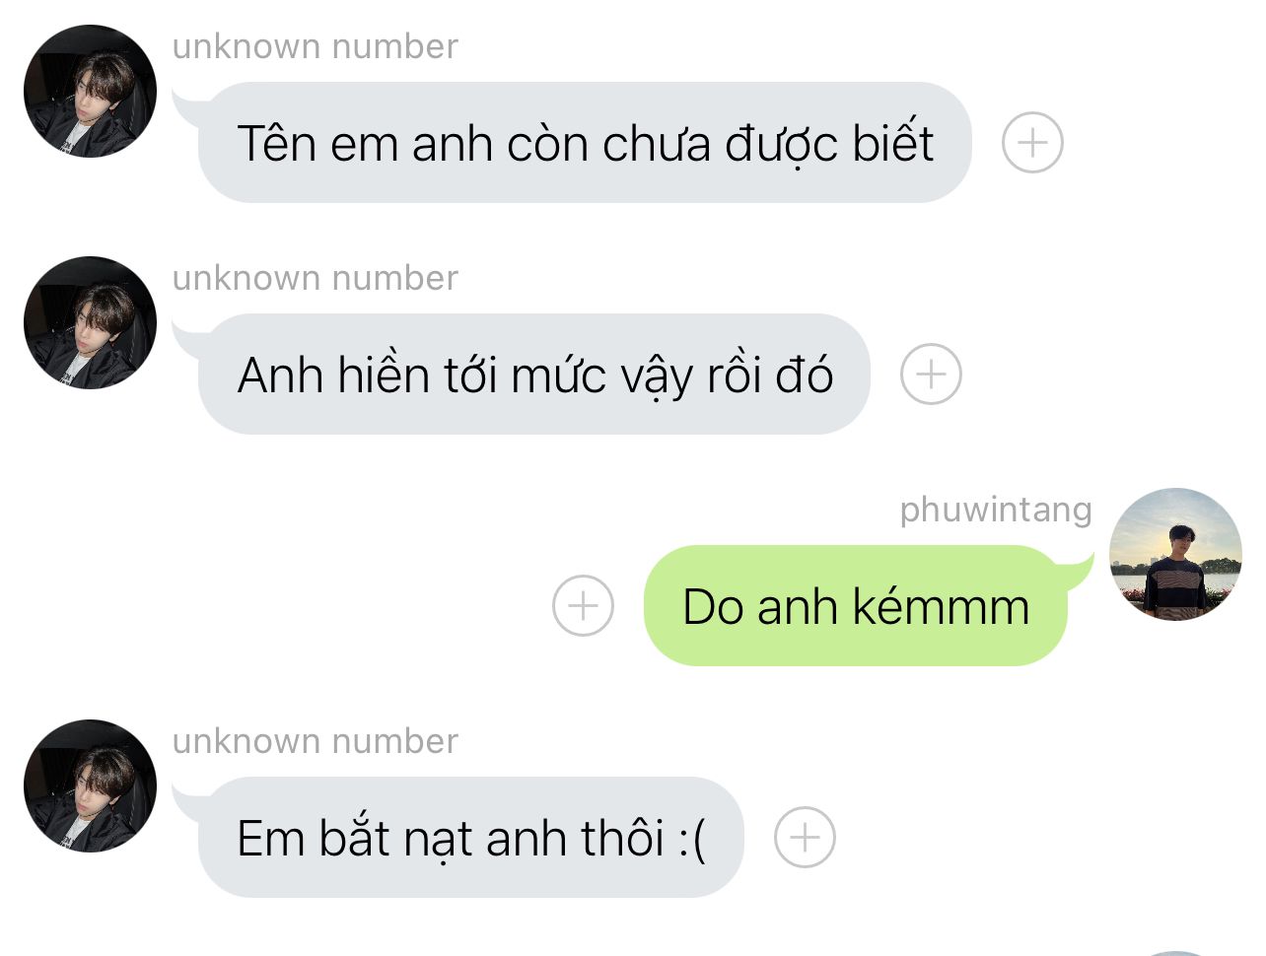The width and height of the screenshot is (1266, 956).
Task: Select the 'Tên em anh còn chưa được biết' bubble
Action: 584,143
